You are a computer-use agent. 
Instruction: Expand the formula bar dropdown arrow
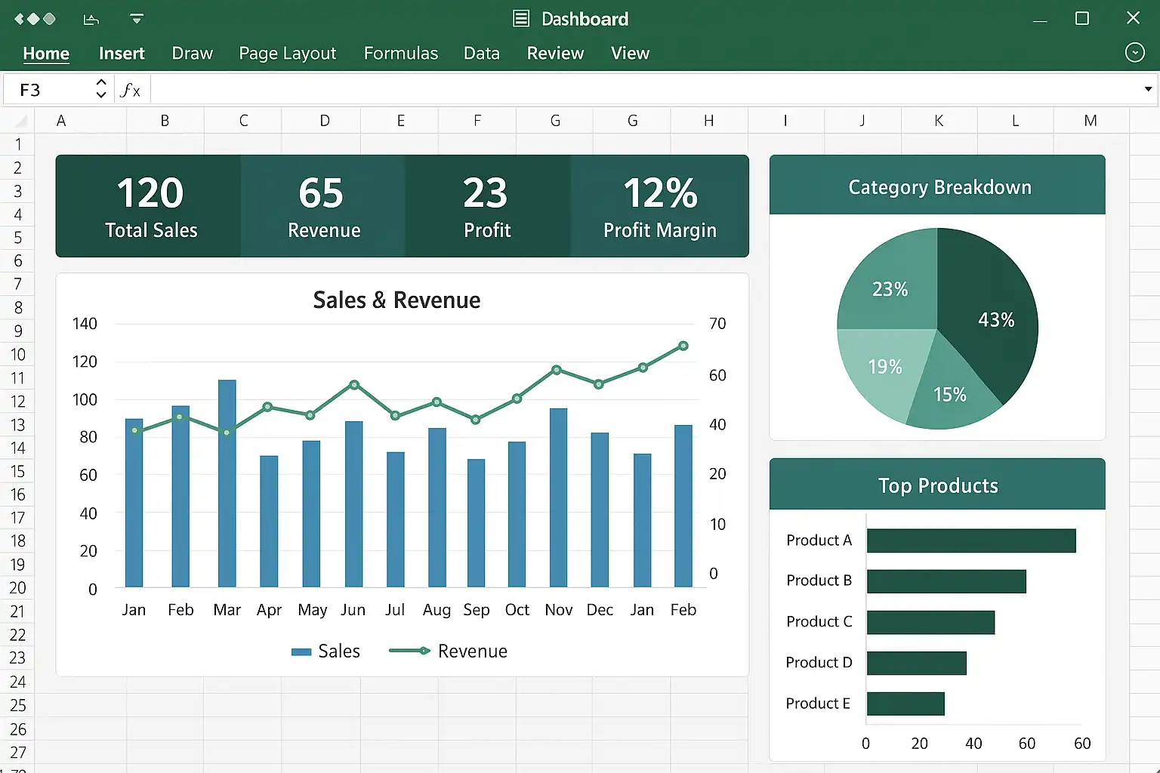click(1148, 89)
